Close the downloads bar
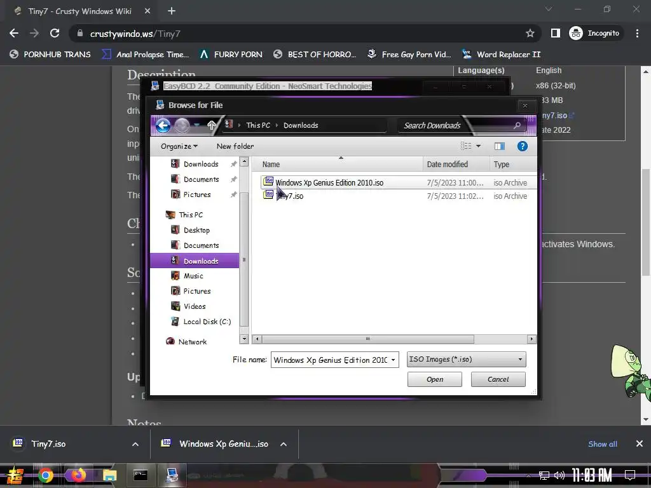 click(640, 444)
